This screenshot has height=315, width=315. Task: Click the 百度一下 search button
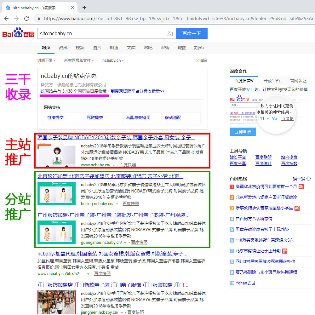tap(192, 33)
